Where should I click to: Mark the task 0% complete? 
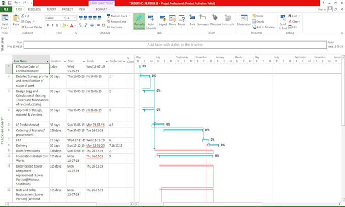[81, 17]
